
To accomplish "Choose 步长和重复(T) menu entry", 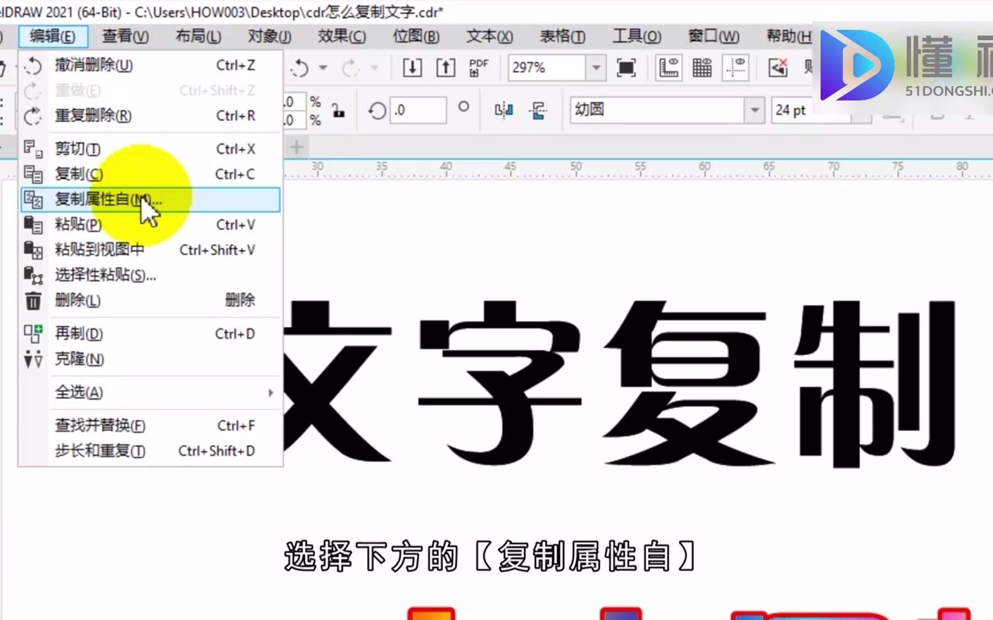I will (151, 451).
